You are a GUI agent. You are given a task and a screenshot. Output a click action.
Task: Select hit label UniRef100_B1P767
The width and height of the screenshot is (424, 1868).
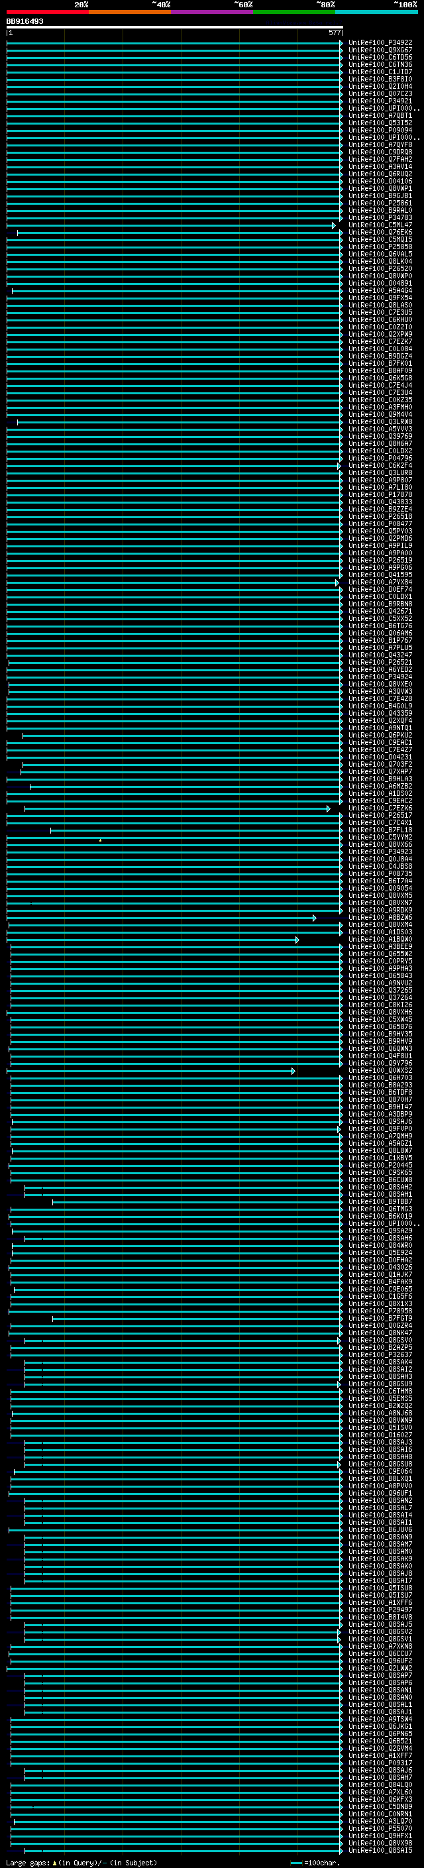[x=380, y=640]
